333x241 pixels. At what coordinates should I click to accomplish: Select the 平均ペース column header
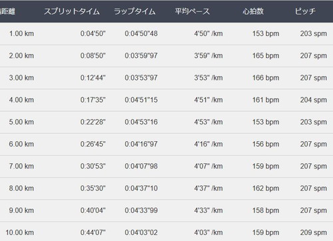pyautogui.click(x=192, y=11)
